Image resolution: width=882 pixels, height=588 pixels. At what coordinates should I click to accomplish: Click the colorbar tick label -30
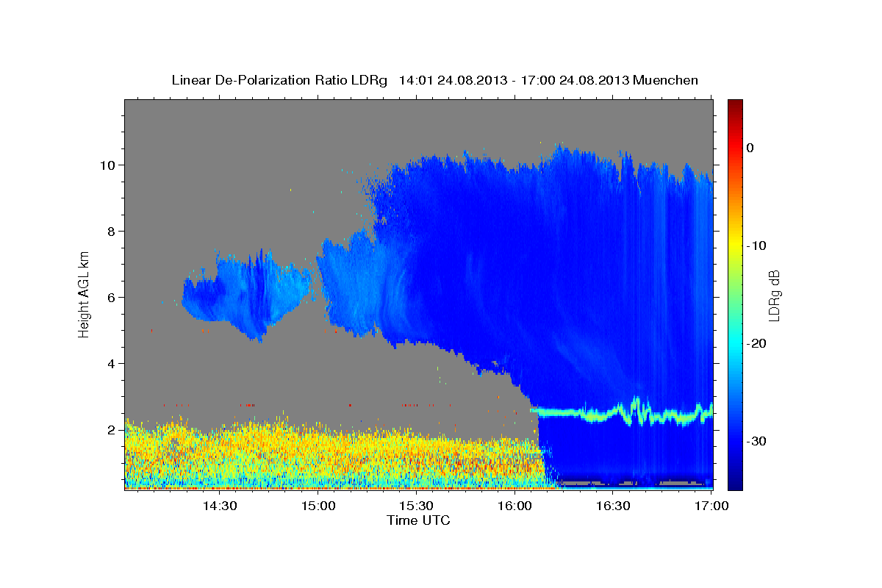tap(757, 441)
